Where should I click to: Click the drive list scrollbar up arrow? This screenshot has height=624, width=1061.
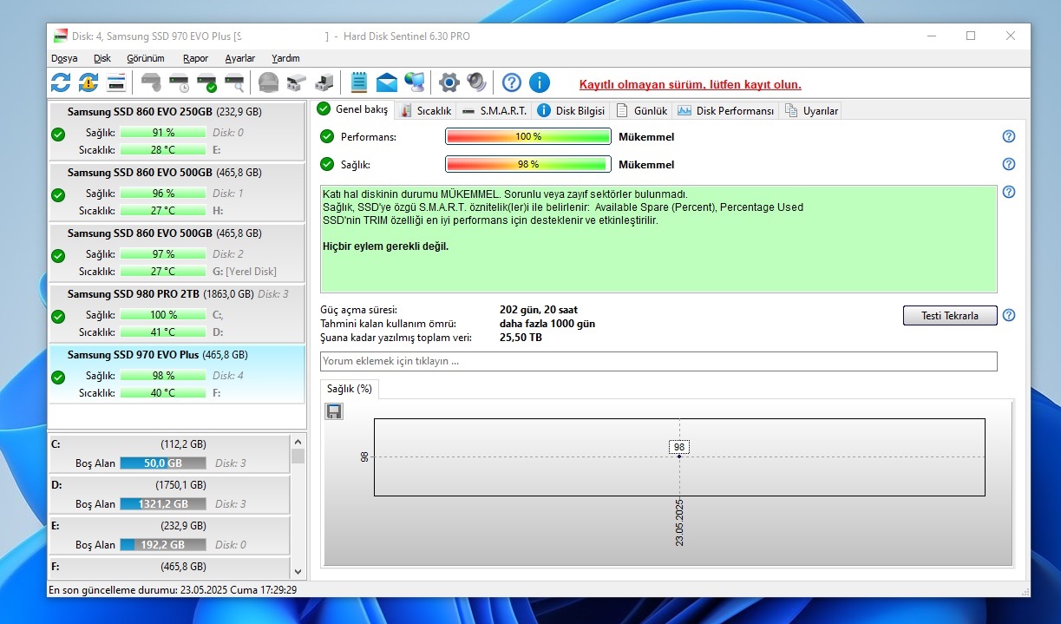pyautogui.click(x=298, y=441)
